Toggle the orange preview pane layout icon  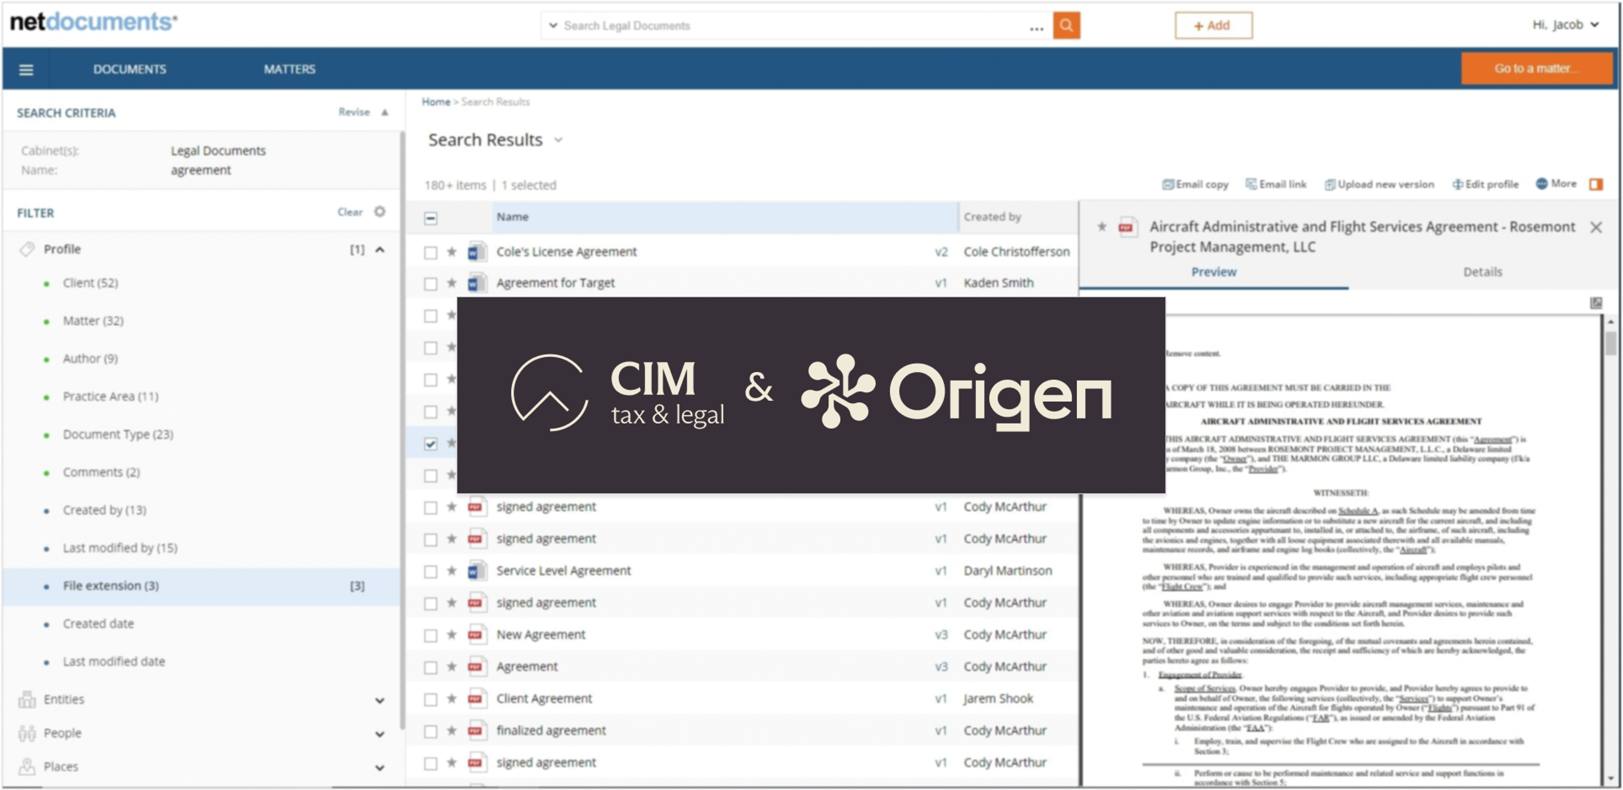tap(1595, 184)
